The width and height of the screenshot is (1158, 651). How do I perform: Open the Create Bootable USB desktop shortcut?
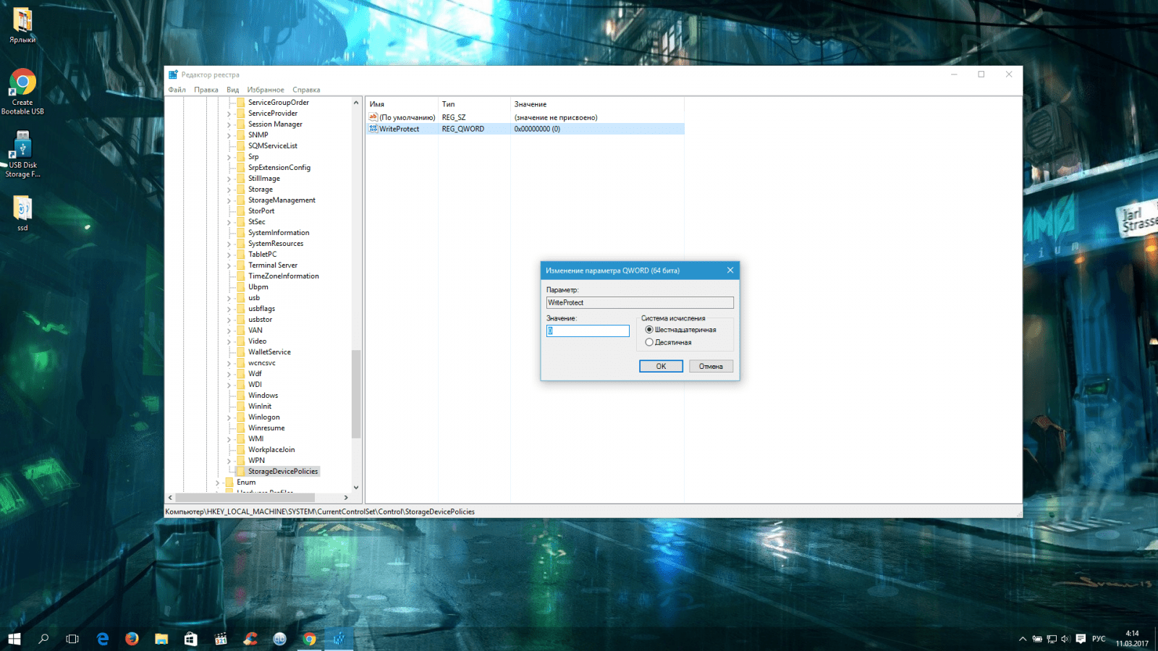tap(22, 83)
